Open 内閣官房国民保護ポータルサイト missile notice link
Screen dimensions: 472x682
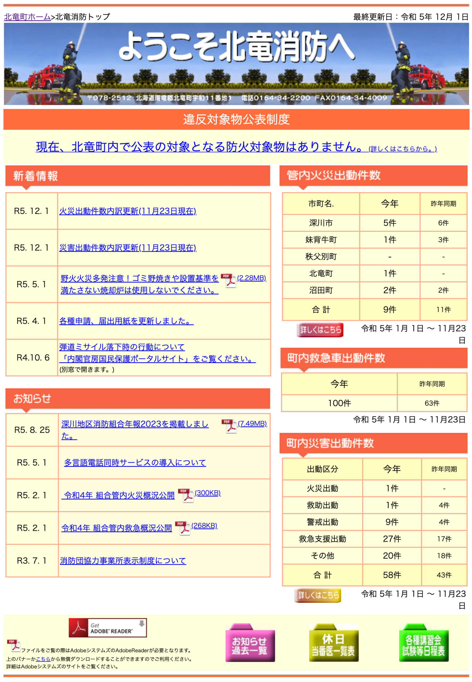[157, 359]
